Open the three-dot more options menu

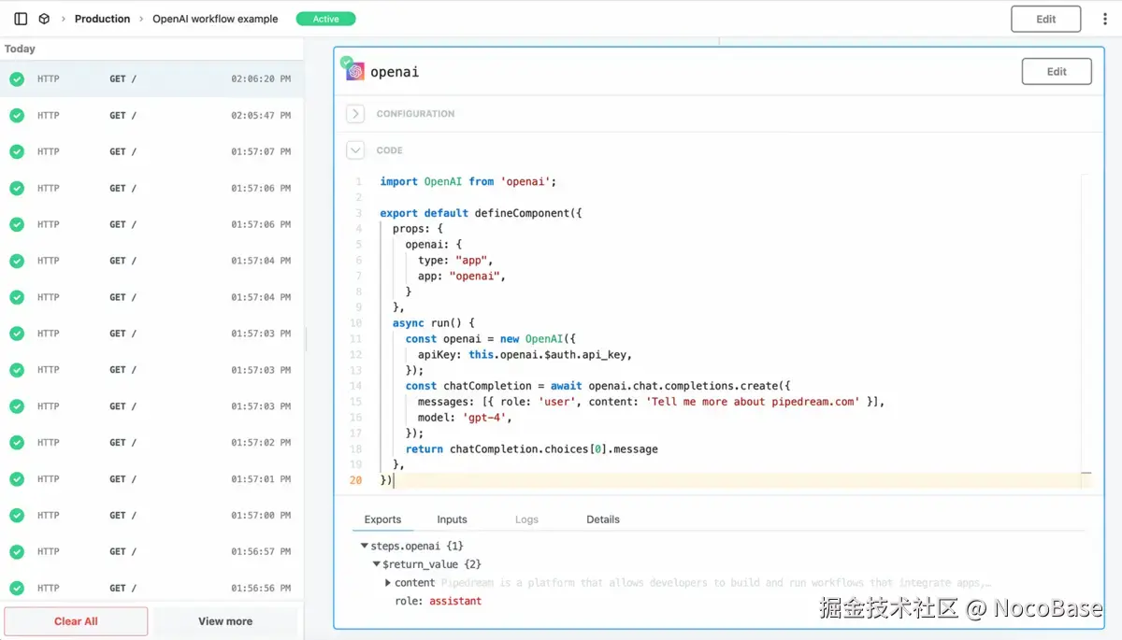[1104, 19]
